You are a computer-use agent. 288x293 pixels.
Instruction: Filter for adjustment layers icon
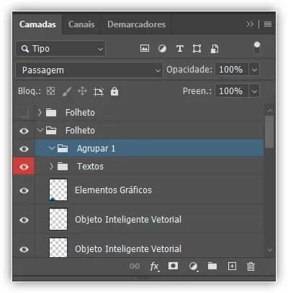click(162, 49)
